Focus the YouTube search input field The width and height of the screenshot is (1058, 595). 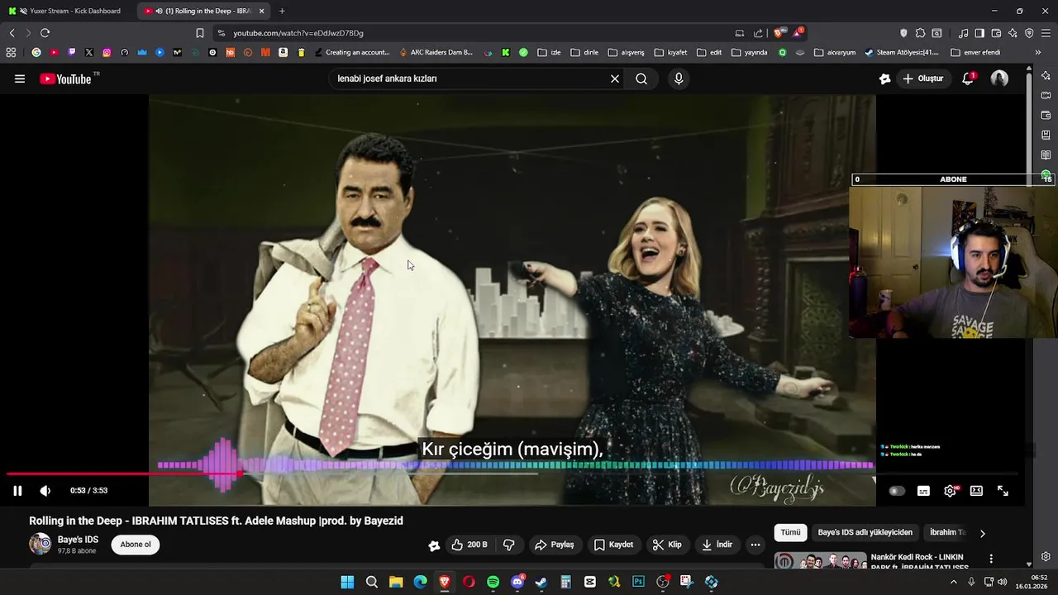pyautogui.click(x=469, y=79)
